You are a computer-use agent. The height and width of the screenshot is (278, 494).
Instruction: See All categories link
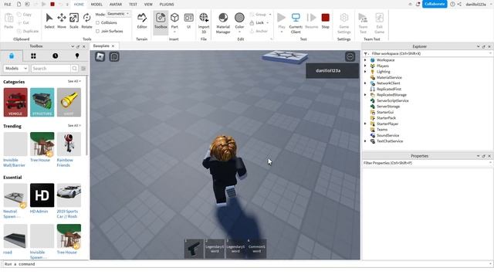coord(74,81)
